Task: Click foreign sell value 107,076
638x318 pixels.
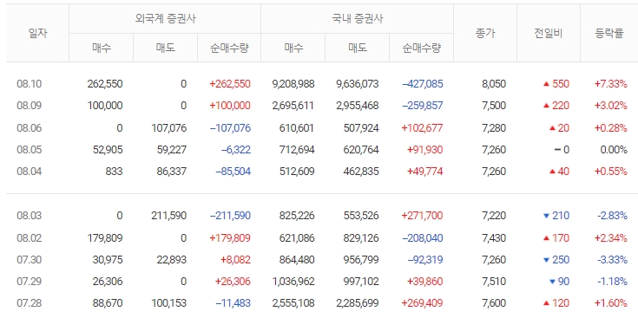Action: point(168,128)
